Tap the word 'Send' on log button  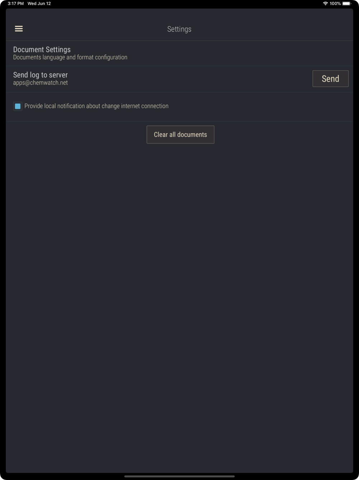click(x=330, y=79)
